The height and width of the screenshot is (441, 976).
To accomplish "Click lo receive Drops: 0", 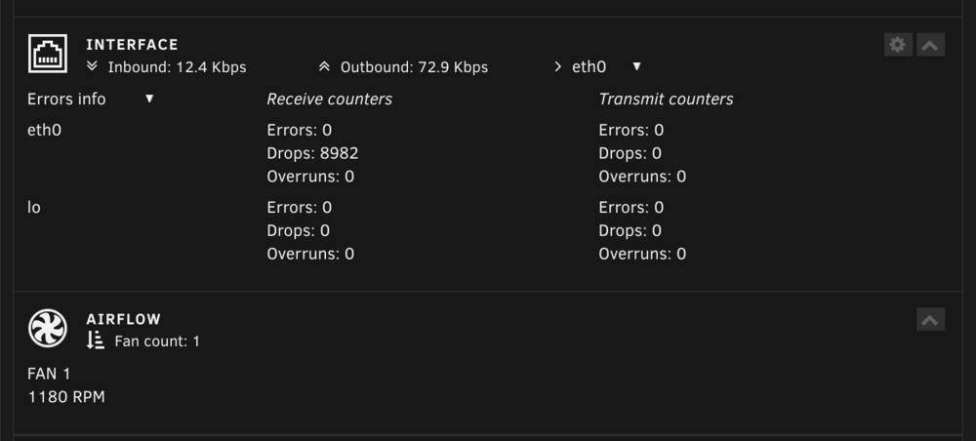I will pos(298,231).
